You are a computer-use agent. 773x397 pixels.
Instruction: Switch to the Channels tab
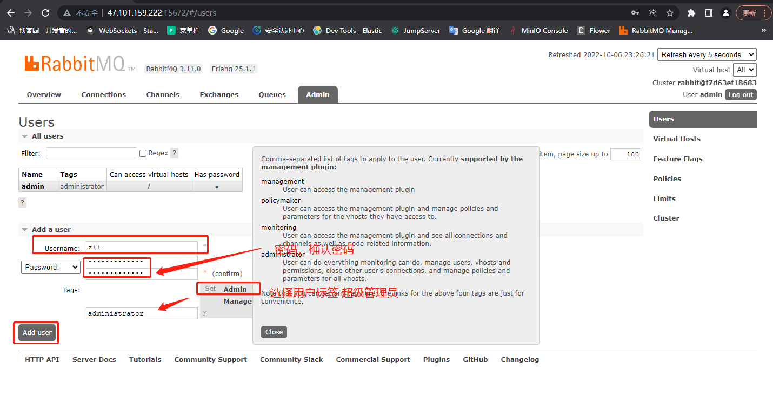[x=163, y=94]
